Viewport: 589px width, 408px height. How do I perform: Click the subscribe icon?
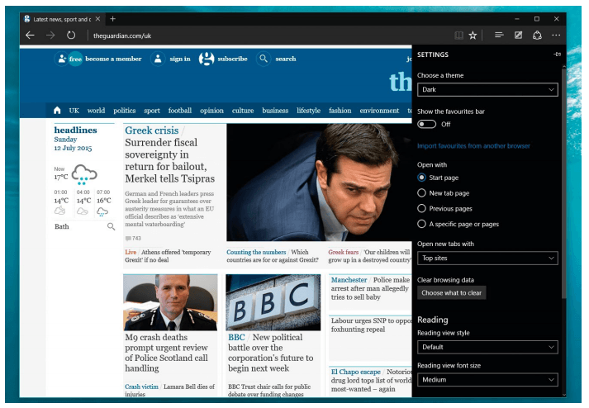pyautogui.click(x=207, y=59)
